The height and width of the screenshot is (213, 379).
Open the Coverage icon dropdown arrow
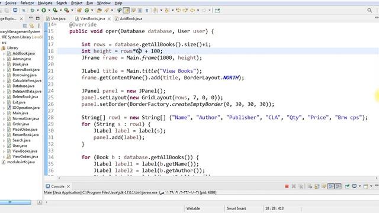(x=60, y=11)
